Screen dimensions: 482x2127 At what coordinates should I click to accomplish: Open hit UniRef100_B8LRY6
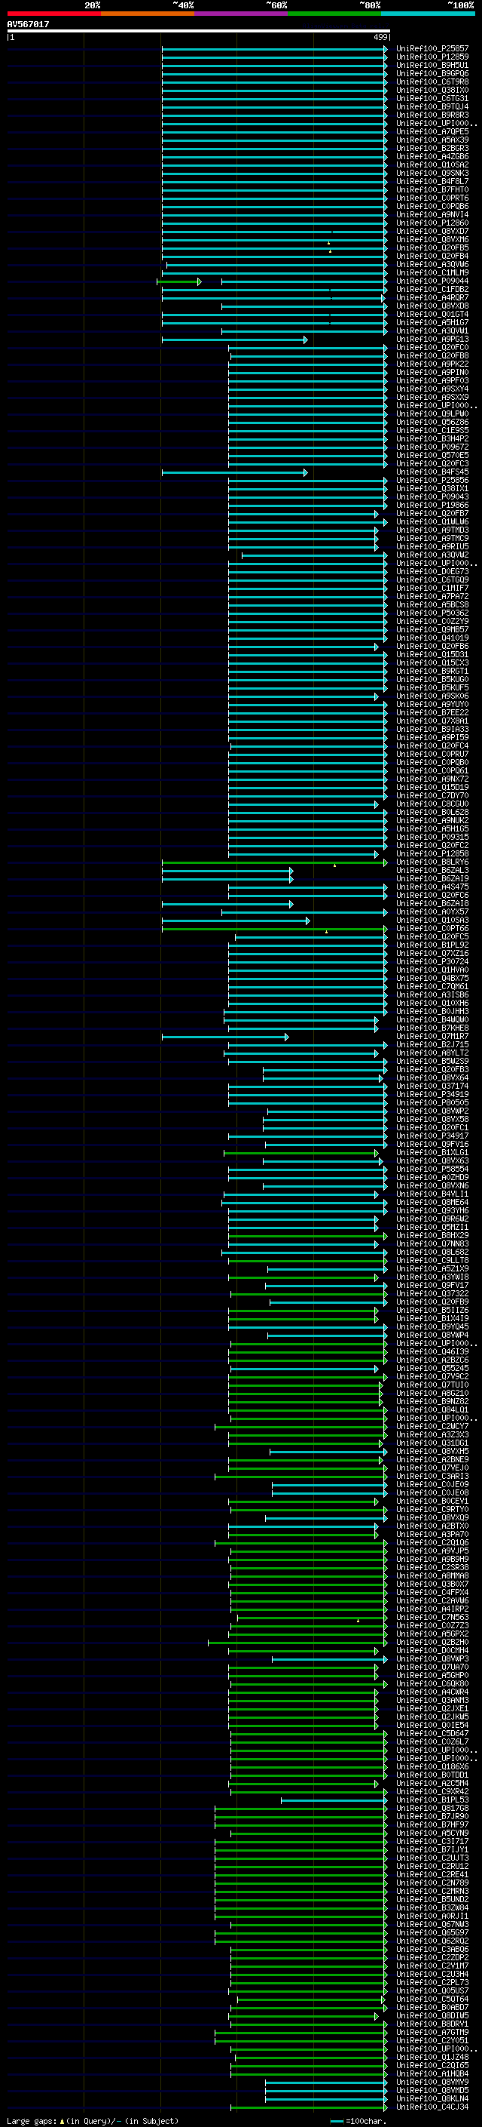coord(432,862)
